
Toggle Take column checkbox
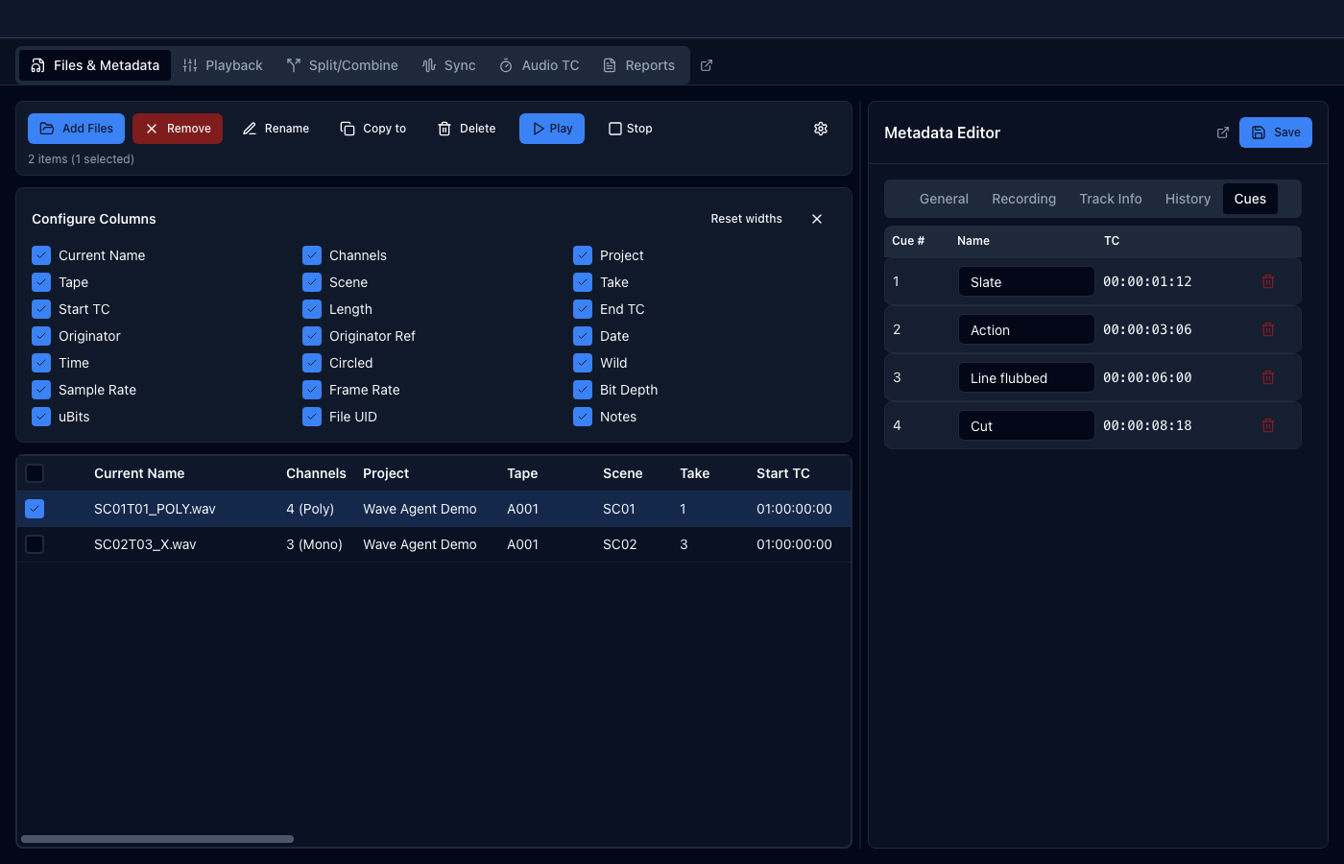tap(583, 282)
